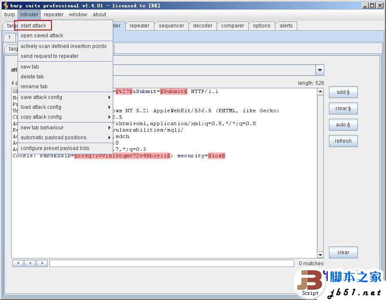Focus the search text field
Viewport: 386px width, 300px height.
pos(172,263)
